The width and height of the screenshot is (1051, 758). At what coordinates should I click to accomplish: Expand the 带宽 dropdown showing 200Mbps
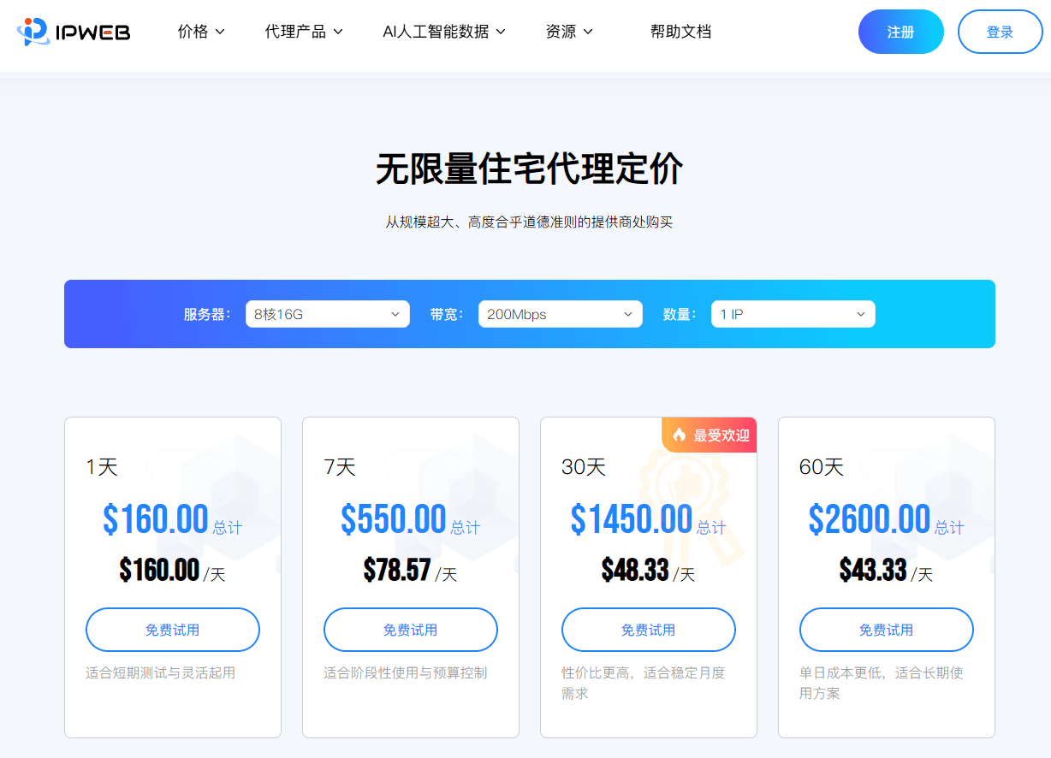(x=561, y=314)
